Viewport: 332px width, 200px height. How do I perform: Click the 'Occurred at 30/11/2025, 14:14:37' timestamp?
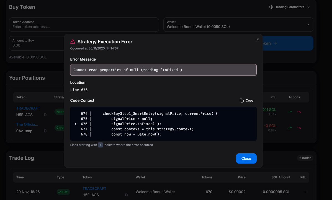pyautogui.click(x=94, y=48)
